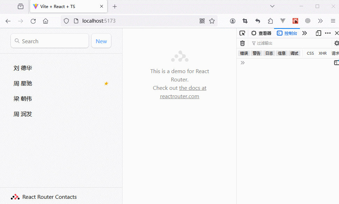
Task: Click the New contact button
Action: coord(101,41)
